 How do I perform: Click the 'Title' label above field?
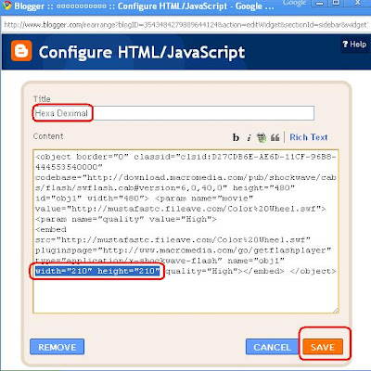[42, 99]
